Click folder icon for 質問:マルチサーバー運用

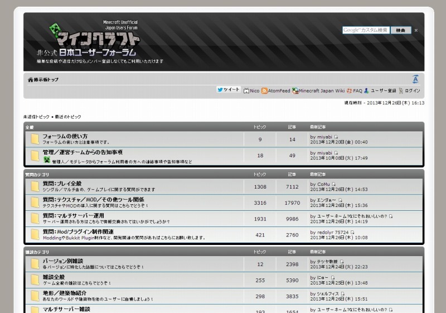[35, 219]
